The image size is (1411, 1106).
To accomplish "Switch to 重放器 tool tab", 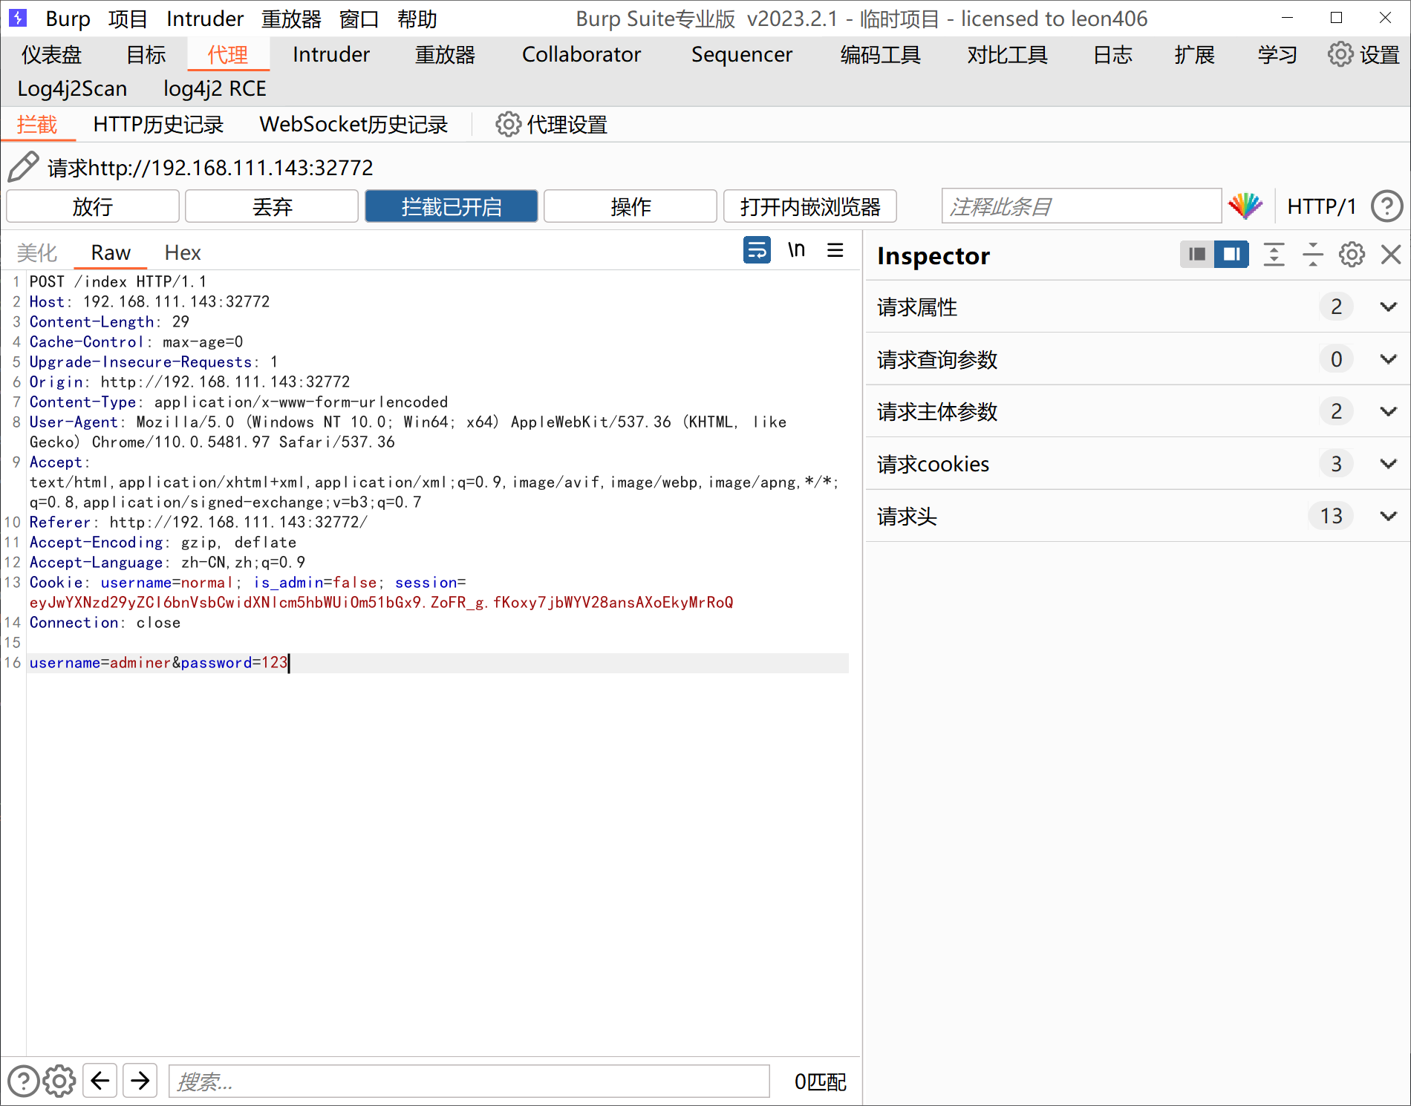I will coord(445,54).
